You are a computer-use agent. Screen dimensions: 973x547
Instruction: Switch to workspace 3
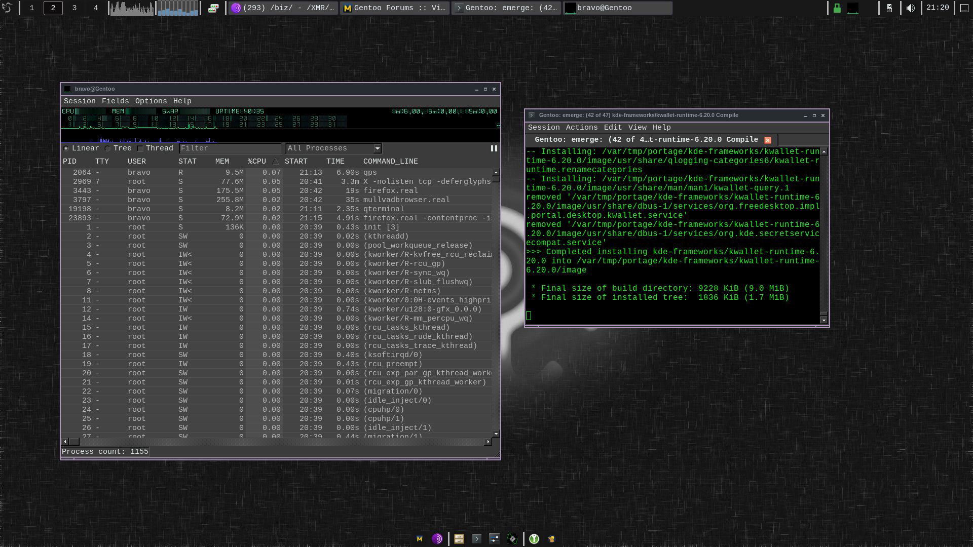[x=74, y=8]
